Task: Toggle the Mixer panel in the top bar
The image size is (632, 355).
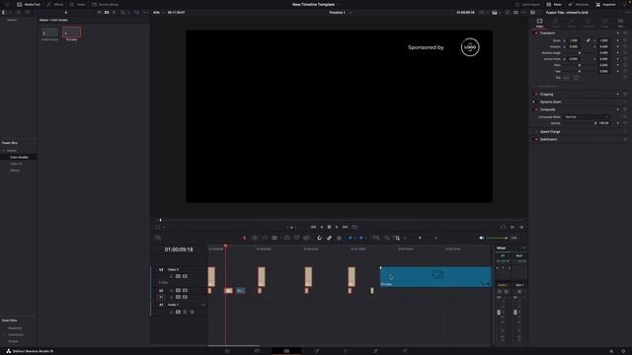Action: pyautogui.click(x=554, y=4)
